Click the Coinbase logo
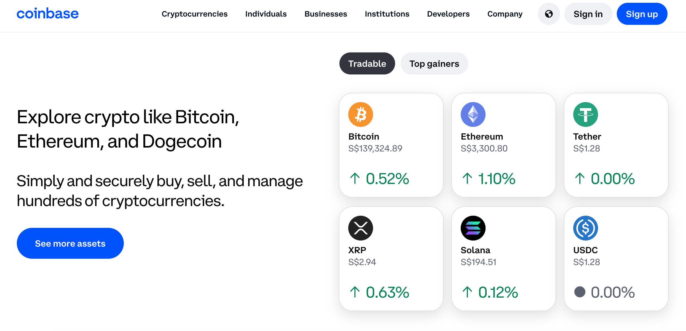This screenshot has width=686, height=331. click(x=48, y=14)
